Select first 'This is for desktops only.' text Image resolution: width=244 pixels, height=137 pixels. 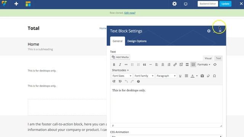(x=42, y=71)
